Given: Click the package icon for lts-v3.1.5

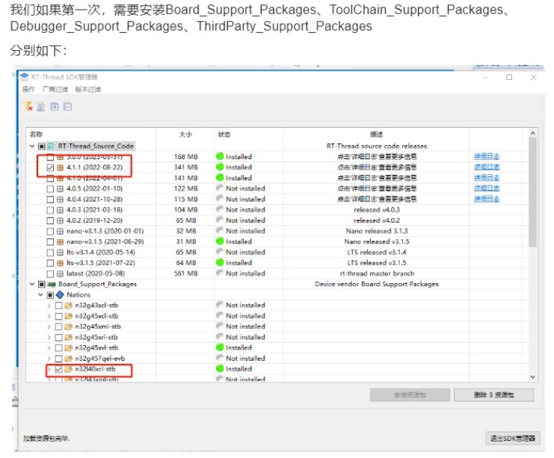Looking at the screenshot, I should click(60, 263).
